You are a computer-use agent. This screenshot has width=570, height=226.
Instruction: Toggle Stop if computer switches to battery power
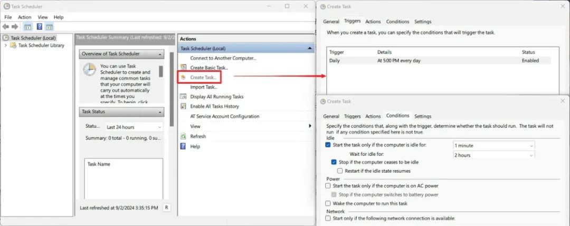tap(334, 194)
